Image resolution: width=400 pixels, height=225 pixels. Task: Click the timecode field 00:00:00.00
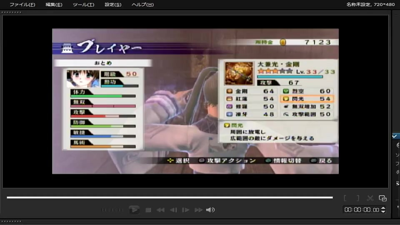pyautogui.click(x=362, y=210)
